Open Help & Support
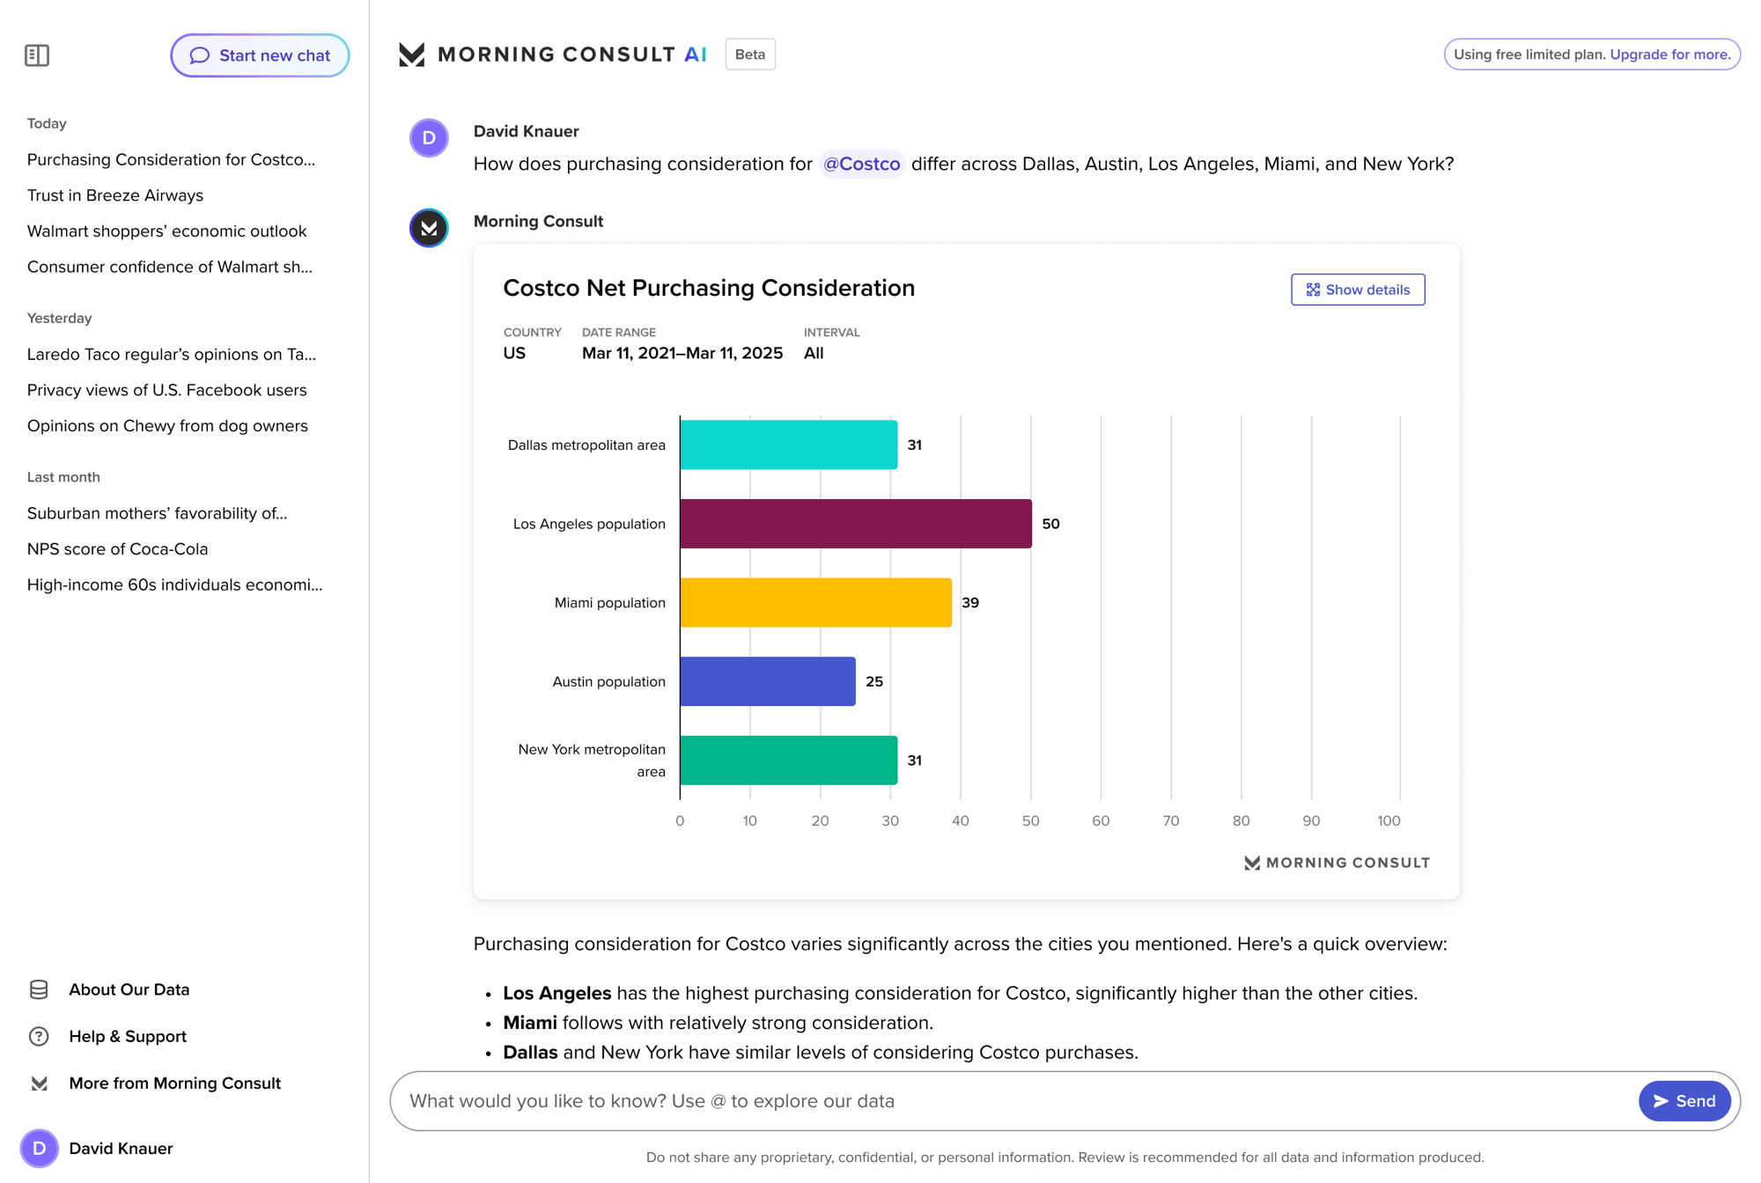The width and height of the screenshot is (1761, 1183). (x=128, y=1036)
